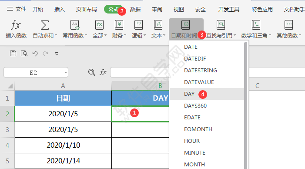Click the Print Preview icon

24,53
